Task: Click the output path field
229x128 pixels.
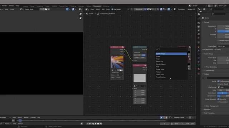Action: point(216,78)
